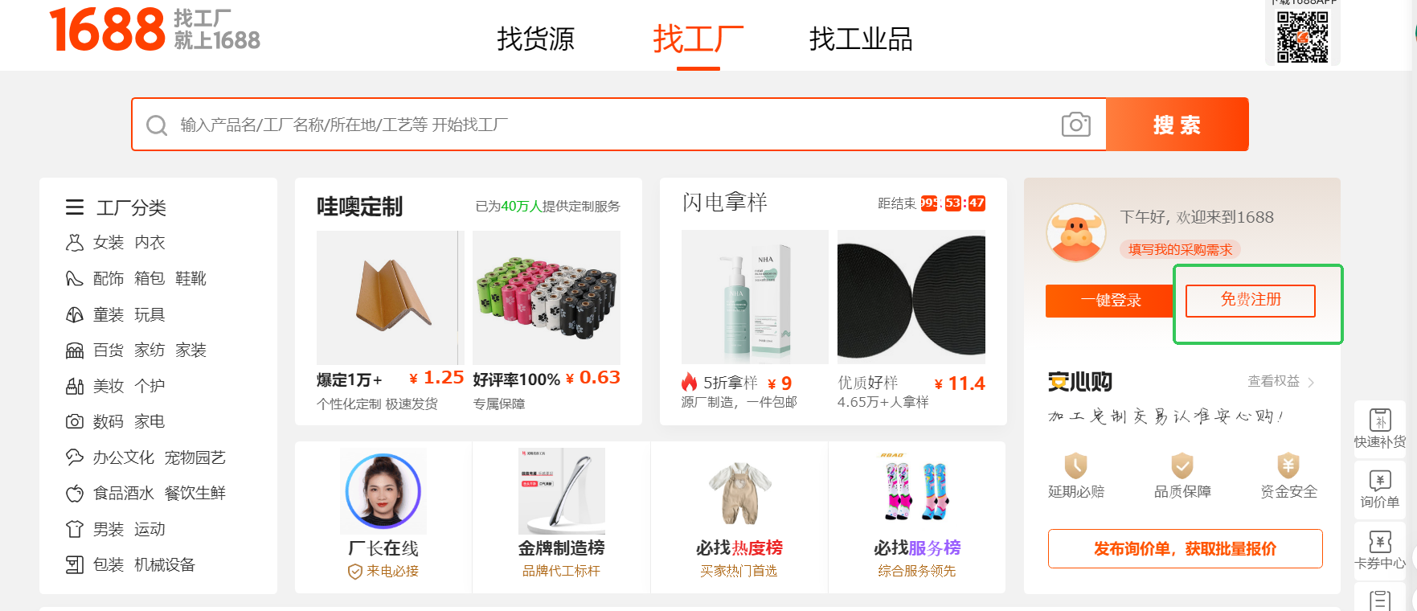Image resolution: width=1417 pixels, height=611 pixels.
Task: Click the 延期必赔 shield icon
Action: pos(1075,465)
